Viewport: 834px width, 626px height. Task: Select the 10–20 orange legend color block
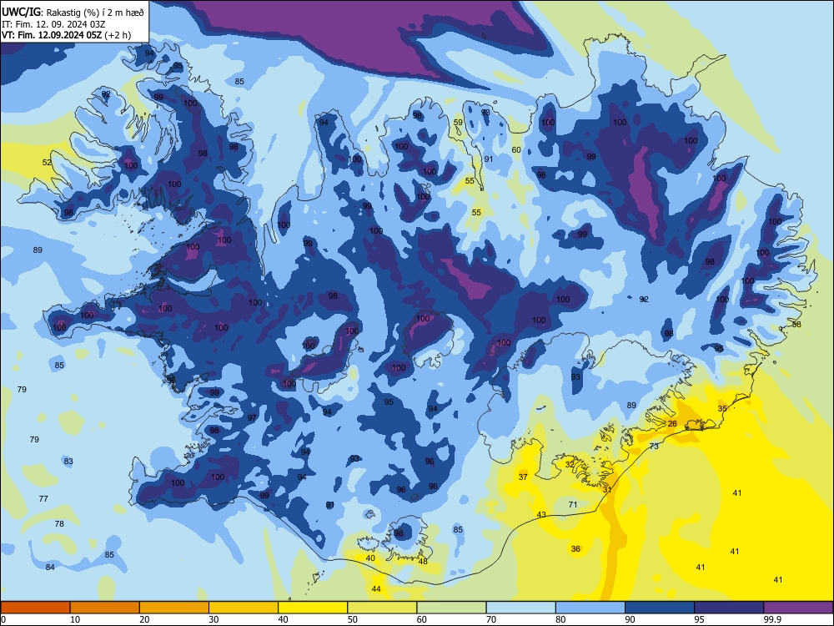(x=105, y=608)
